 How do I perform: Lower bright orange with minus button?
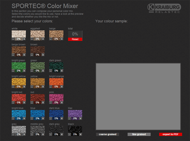click(51, 87)
